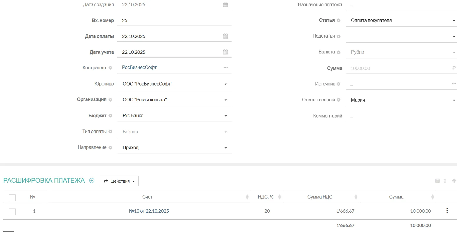This screenshot has height=232, width=457.
Task: Click gear icon next to Статья label
Action: pos(338,21)
